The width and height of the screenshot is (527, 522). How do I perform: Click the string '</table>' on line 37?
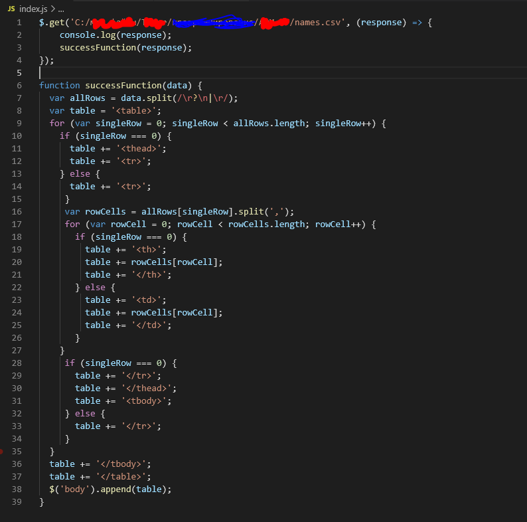coord(121,477)
